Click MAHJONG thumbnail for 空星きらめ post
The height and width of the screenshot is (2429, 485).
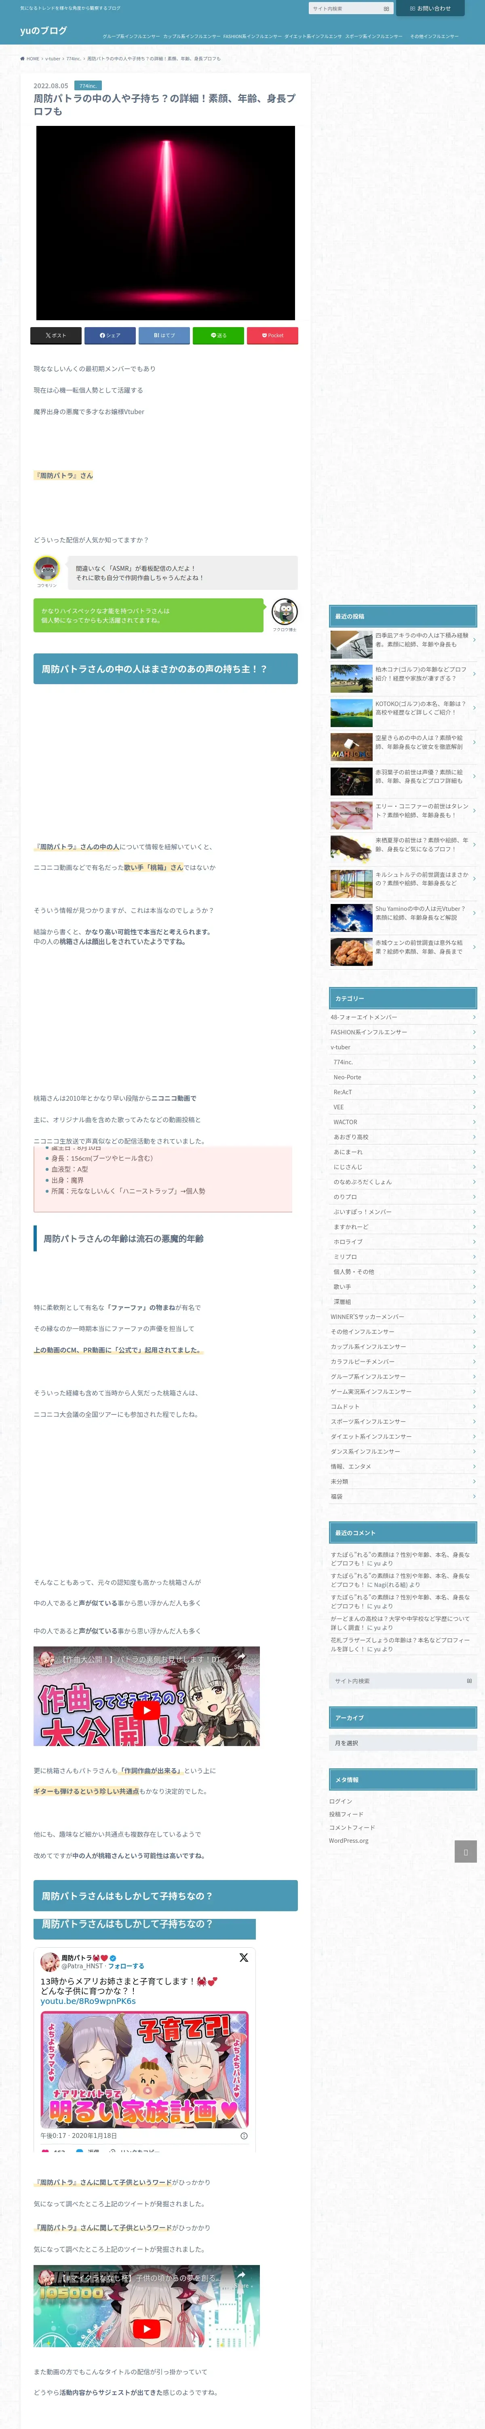tap(351, 747)
